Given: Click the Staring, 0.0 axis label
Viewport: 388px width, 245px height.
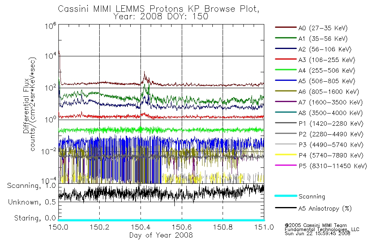Looking at the screenshot, I should click(35, 218).
